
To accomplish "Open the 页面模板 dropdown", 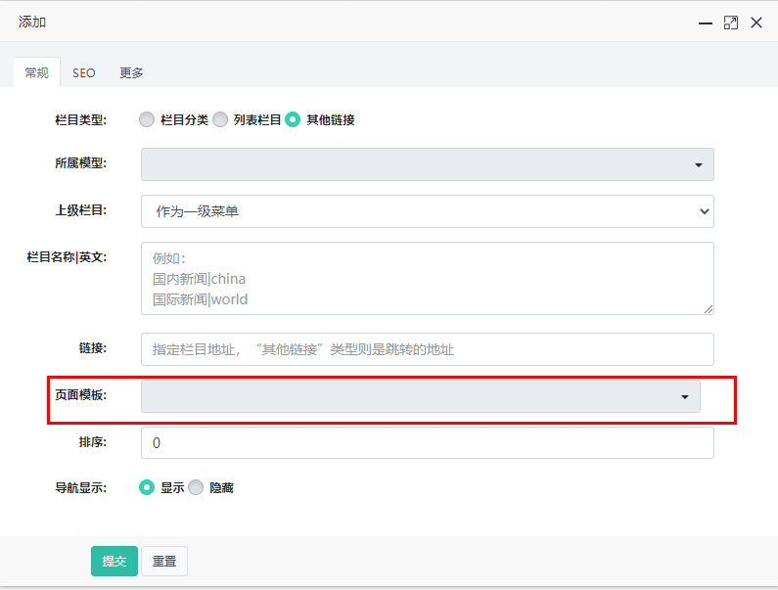I will click(421, 396).
